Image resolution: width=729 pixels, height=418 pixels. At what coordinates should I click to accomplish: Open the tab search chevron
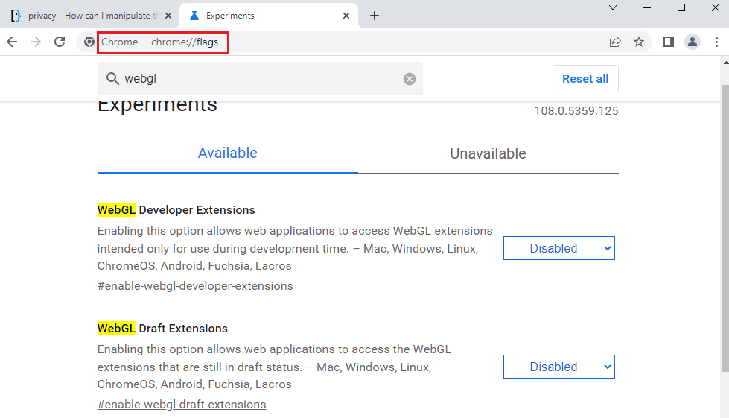613,8
